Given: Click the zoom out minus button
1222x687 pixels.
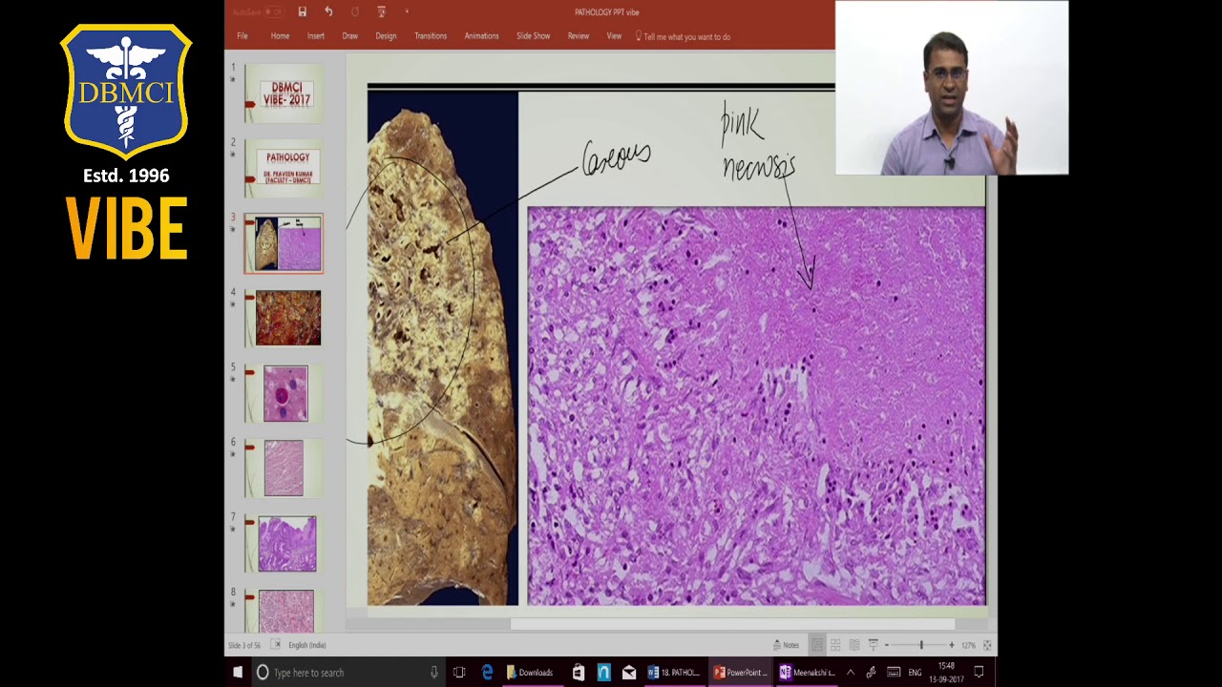Looking at the screenshot, I should (x=887, y=645).
